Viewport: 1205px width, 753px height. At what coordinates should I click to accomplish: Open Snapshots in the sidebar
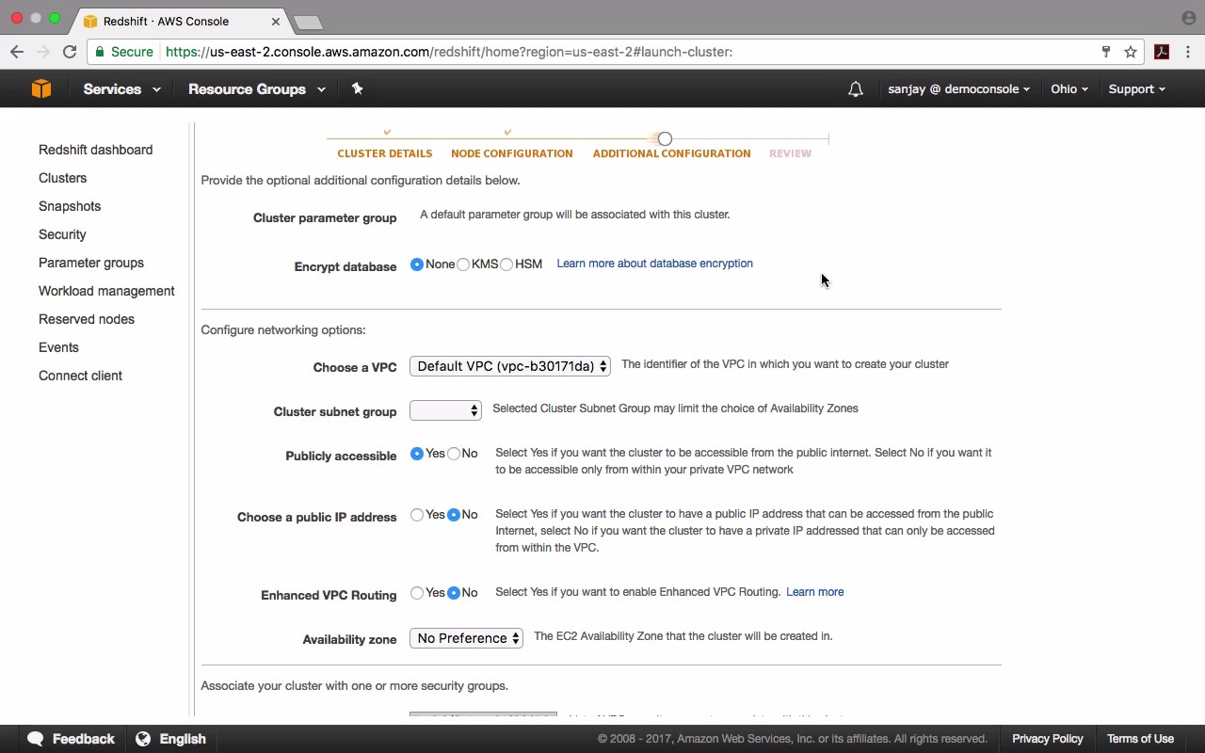click(70, 206)
